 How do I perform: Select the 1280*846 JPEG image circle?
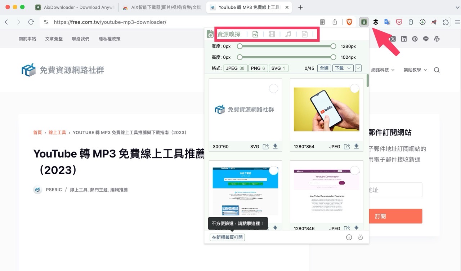[355, 170]
